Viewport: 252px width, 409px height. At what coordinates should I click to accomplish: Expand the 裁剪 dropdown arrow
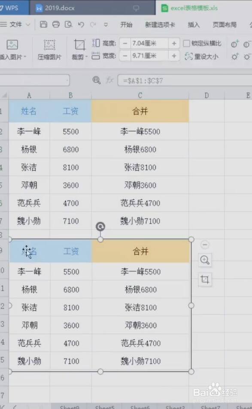tap(86, 56)
